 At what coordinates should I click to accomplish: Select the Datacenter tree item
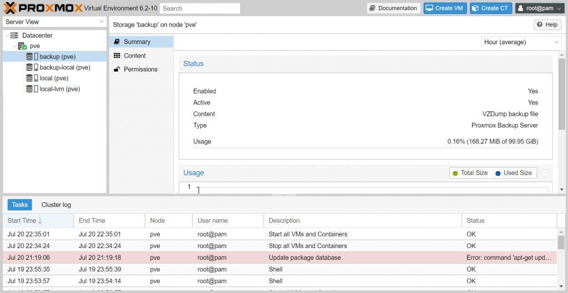point(55,35)
